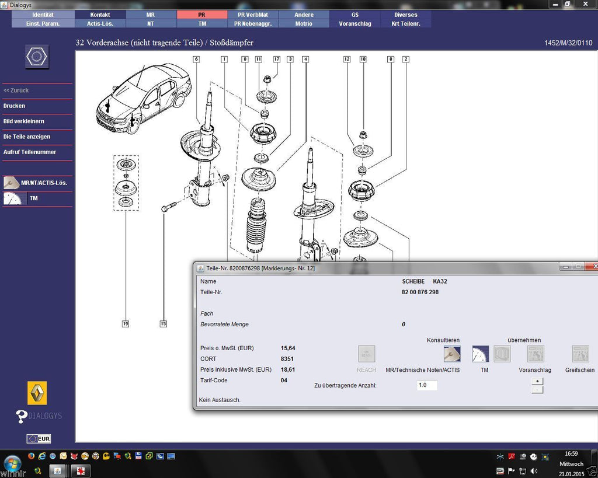Switch to the Java Dialogys taskbar button

(58, 471)
